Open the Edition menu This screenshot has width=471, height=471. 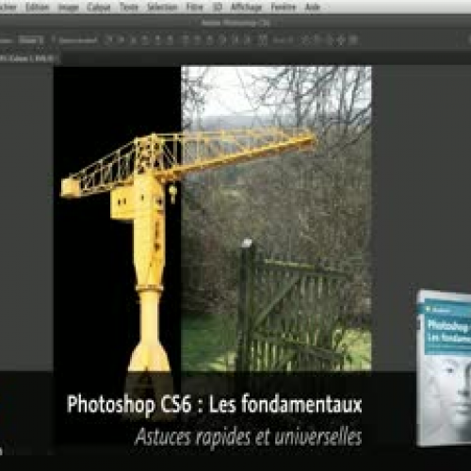(x=38, y=7)
